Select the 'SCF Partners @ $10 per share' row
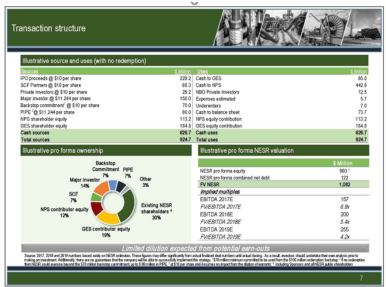This screenshot has width=386, height=287. pos(106,85)
